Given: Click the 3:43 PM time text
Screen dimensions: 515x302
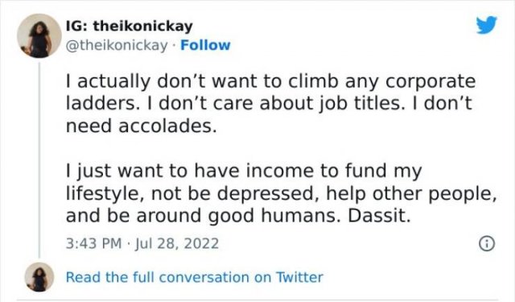Looking at the screenshot, I should pyautogui.click(x=93, y=244).
